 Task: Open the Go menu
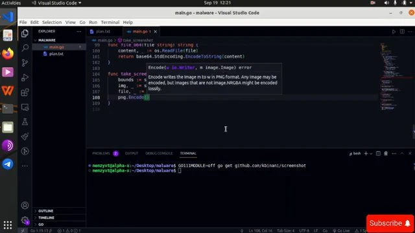pyautogui.click(x=82, y=22)
